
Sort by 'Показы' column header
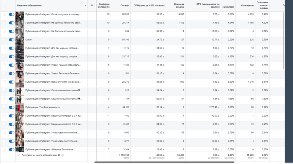125,5
